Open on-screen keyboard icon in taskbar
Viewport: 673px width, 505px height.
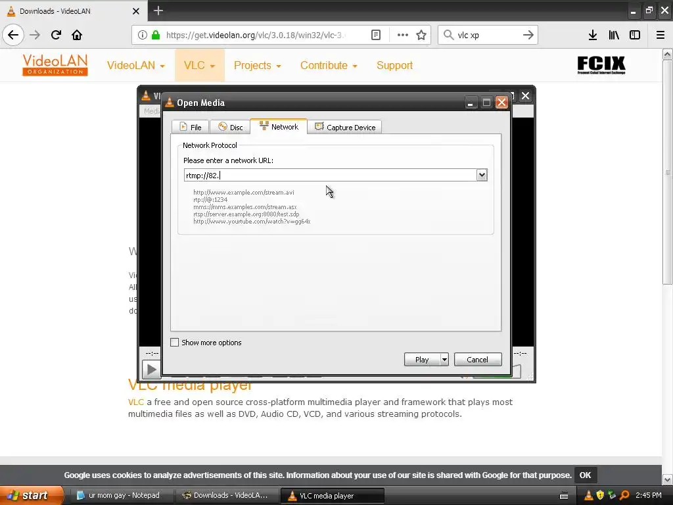564,496
